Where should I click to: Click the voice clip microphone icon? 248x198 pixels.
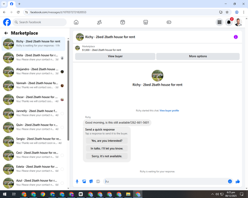(x=77, y=182)
